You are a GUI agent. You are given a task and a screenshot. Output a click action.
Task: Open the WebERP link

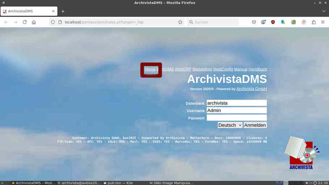click(x=183, y=69)
